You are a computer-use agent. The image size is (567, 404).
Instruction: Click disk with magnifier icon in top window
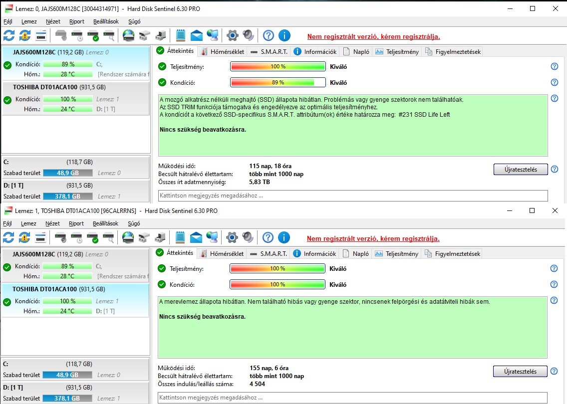coord(109,35)
